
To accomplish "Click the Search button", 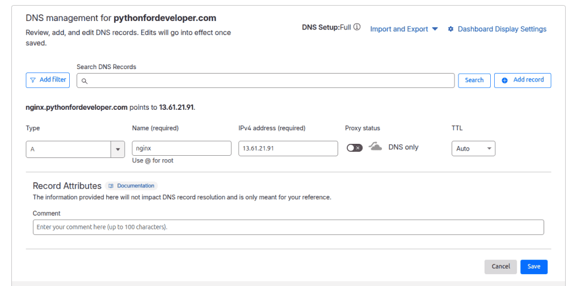I will pos(474,80).
